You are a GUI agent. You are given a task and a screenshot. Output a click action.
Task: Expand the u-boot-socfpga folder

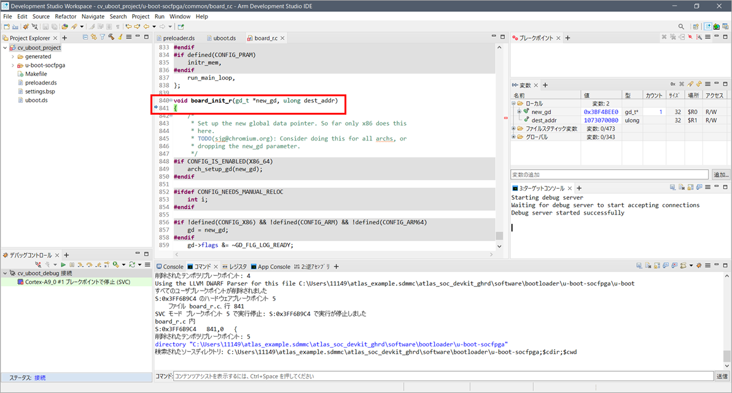(x=13, y=65)
